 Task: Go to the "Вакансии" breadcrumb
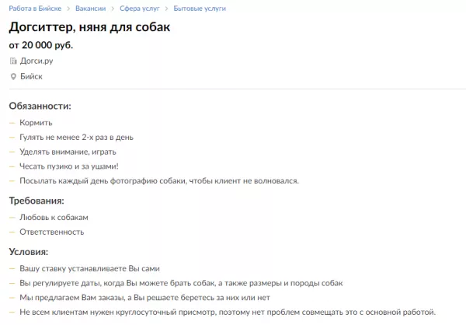click(90, 8)
